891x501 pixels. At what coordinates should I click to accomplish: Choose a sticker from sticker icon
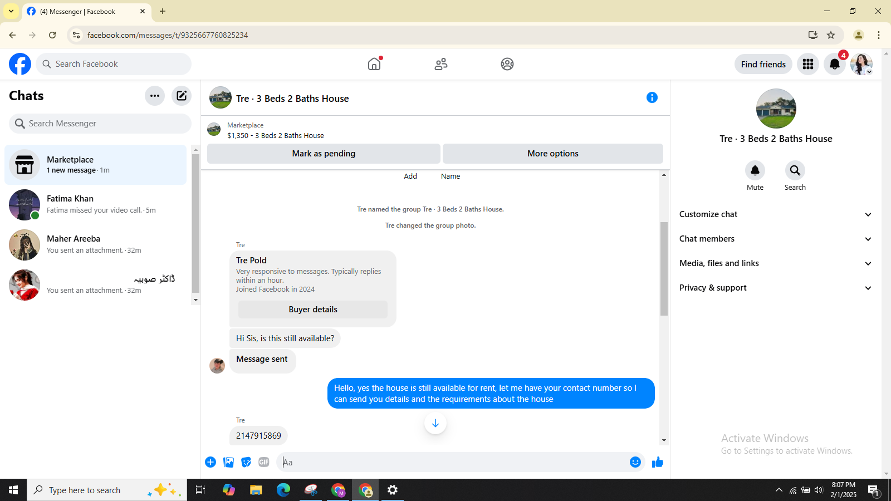246,462
